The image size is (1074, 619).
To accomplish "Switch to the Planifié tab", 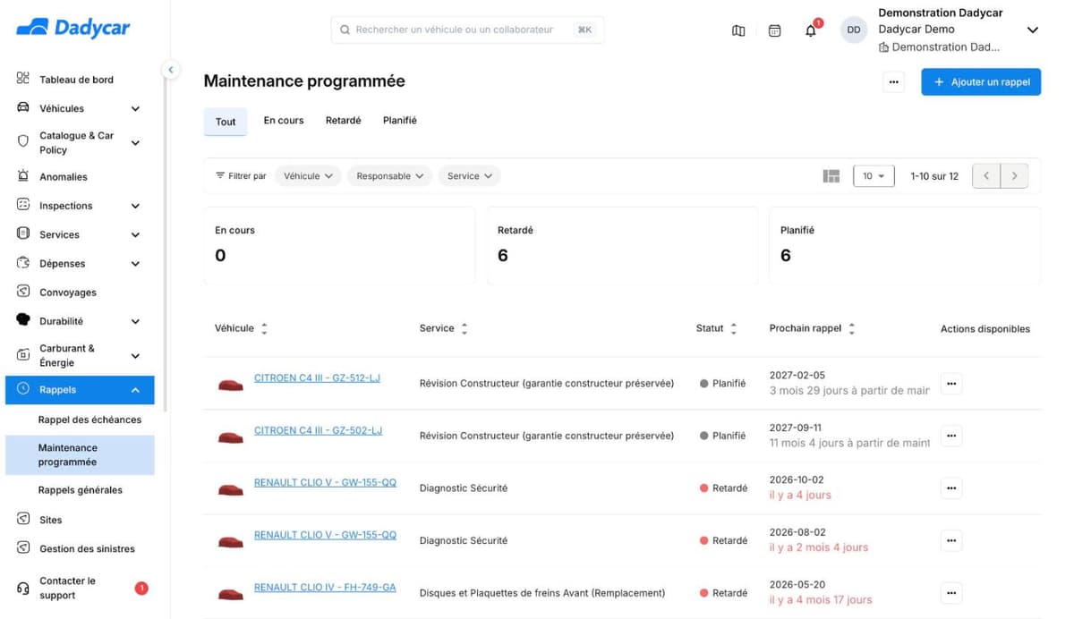I will click(x=400, y=120).
